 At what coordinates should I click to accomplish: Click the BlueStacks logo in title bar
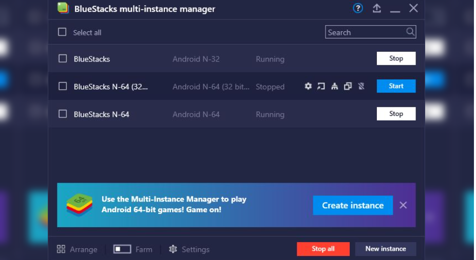[63, 8]
